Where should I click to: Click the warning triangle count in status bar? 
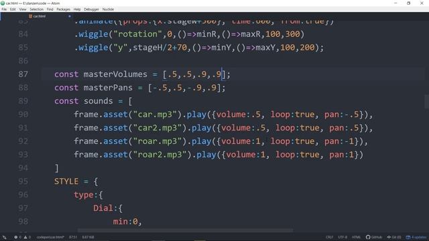(x=27, y=237)
